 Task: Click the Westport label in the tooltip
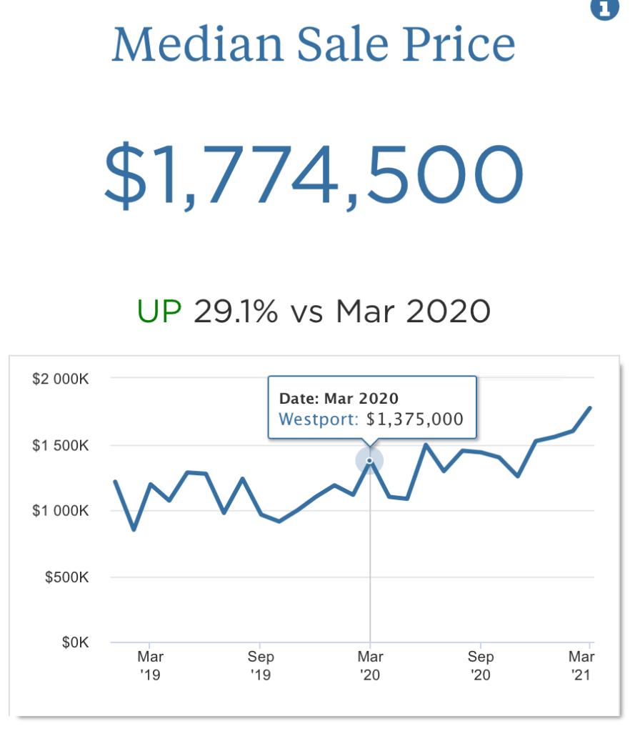point(319,419)
